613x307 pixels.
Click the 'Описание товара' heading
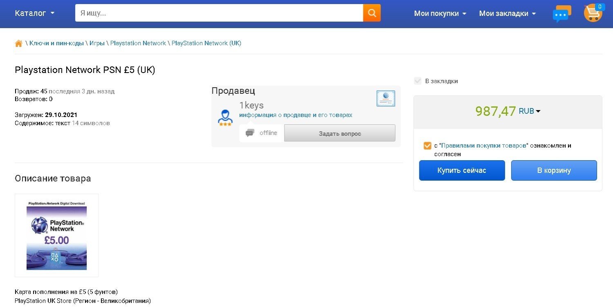coord(53,179)
